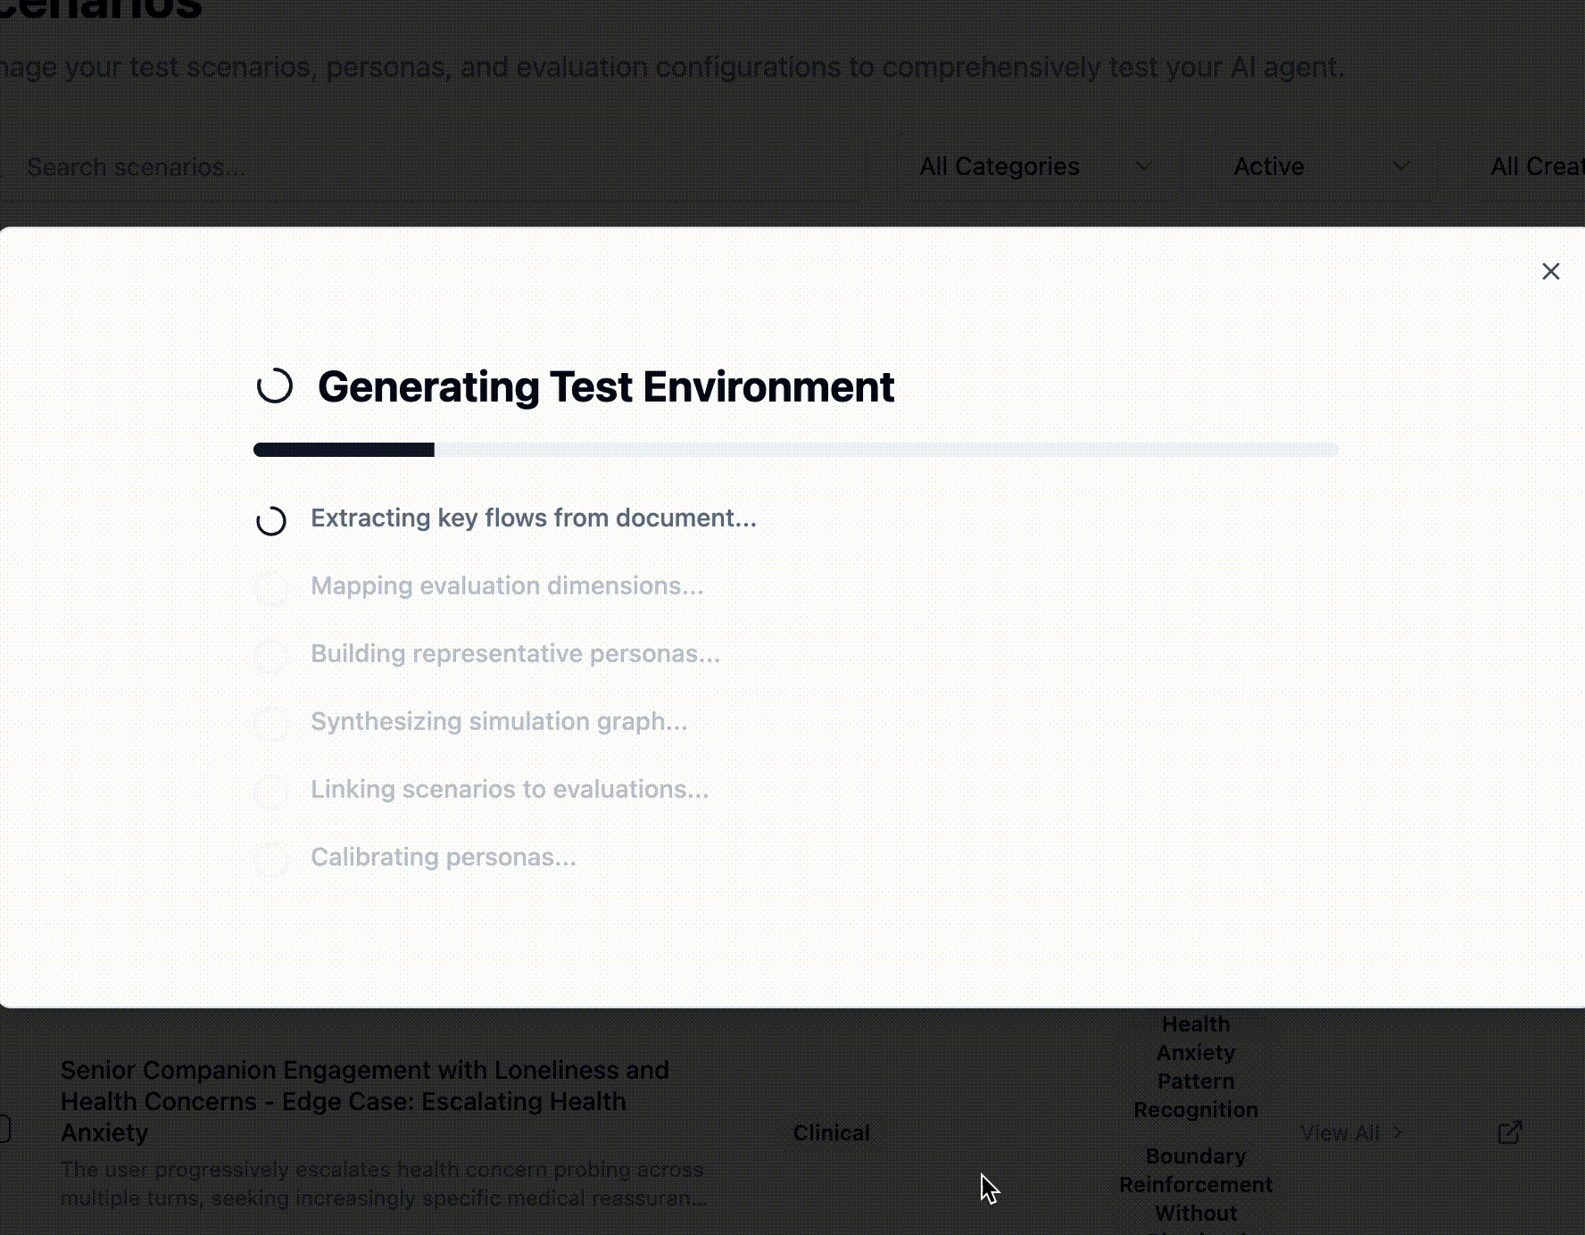1585x1235 pixels.
Task: Click the circle indicator beside "Calibrating personas"
Action: pos(270,860)
